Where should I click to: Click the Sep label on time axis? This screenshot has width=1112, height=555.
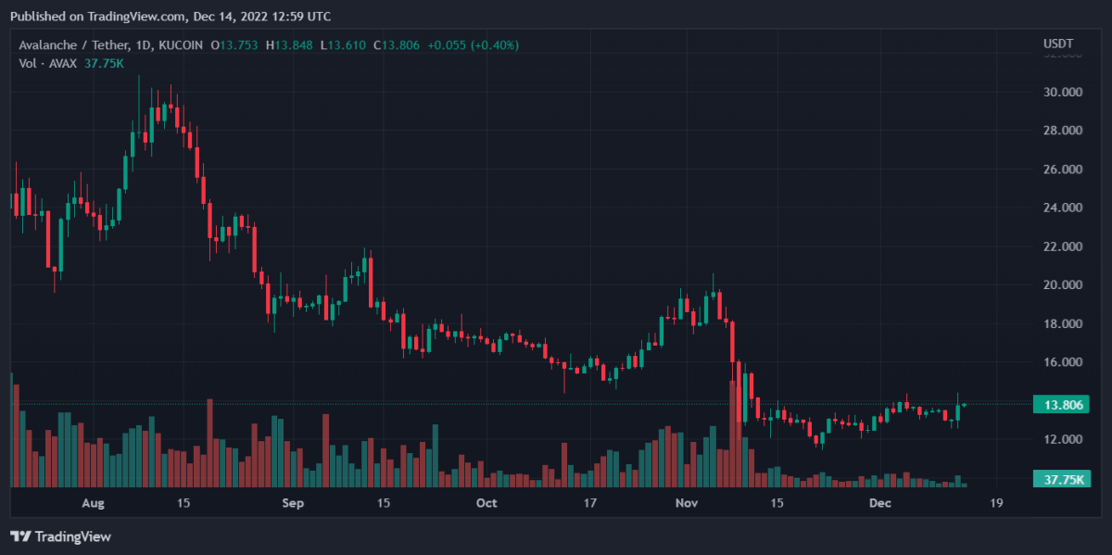click(292, 503)
